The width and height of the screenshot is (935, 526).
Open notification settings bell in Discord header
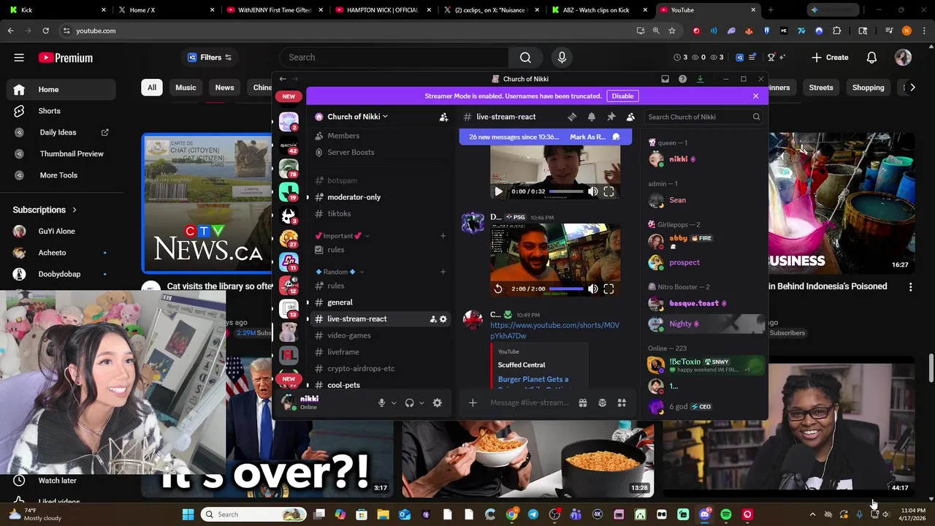[x=592, y=117]
